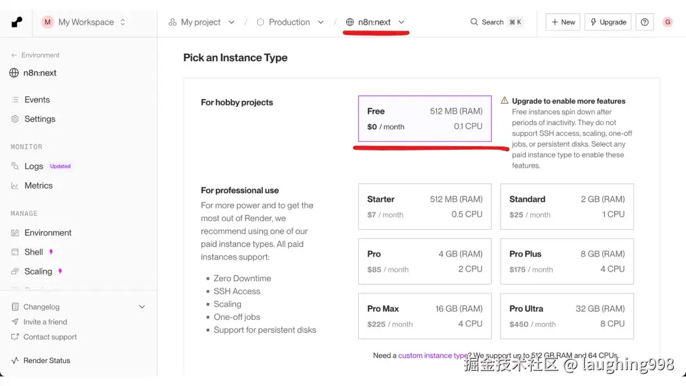Viewport: 686px width, 386px height.
Task: Click the warning triangle icon
Action: coord(504,100)
